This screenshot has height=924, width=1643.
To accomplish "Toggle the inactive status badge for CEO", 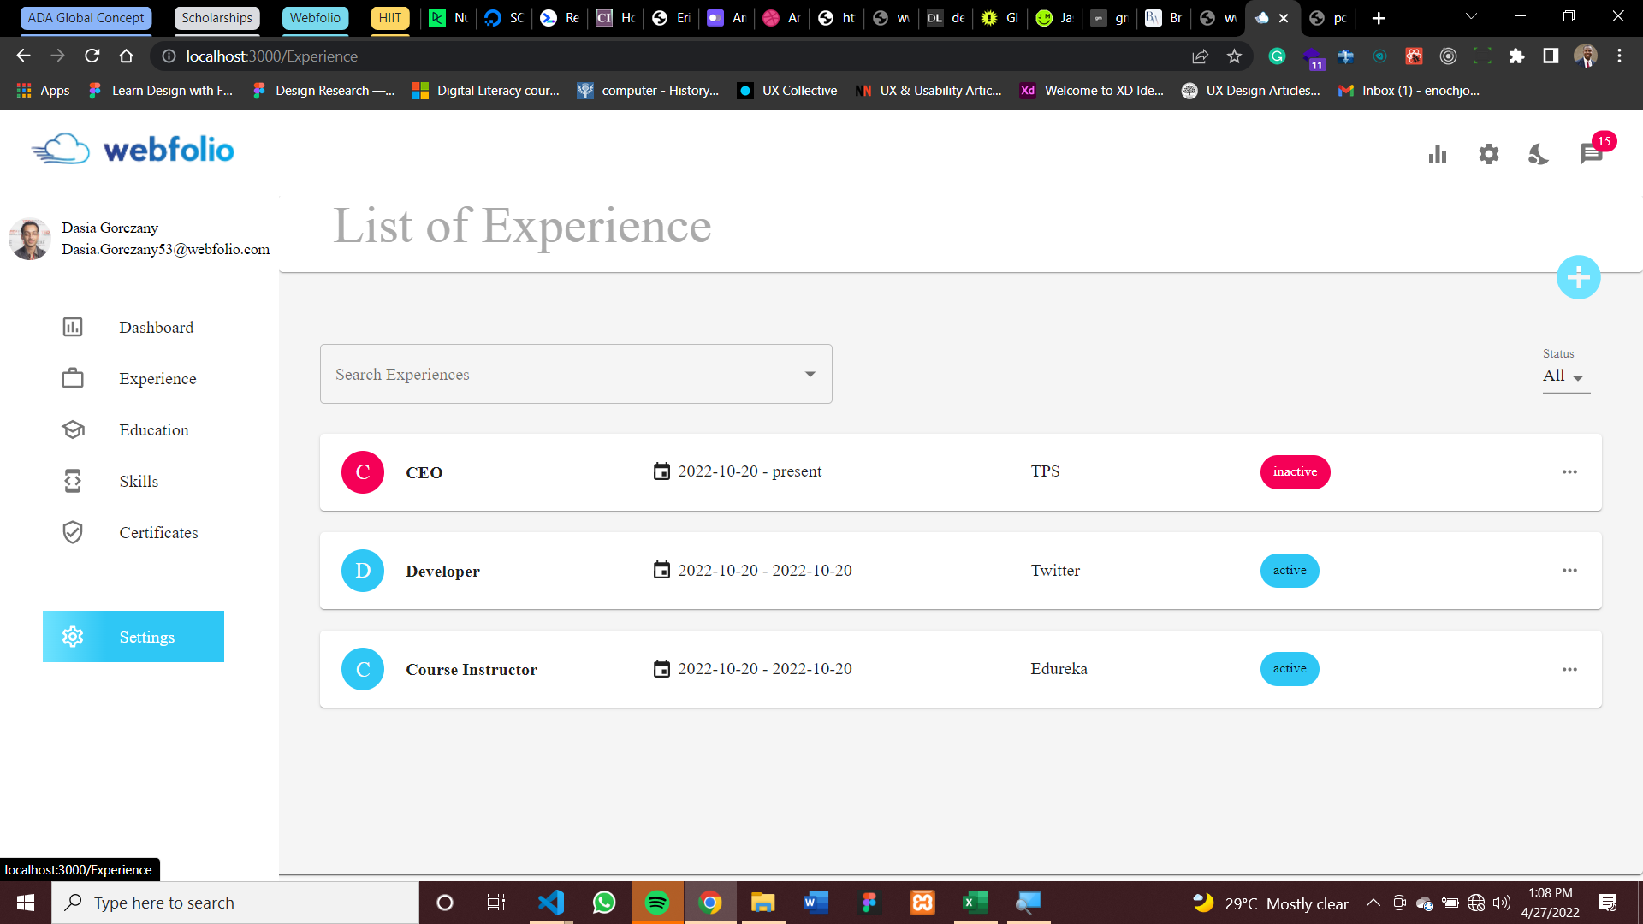I will [1295, 472].
